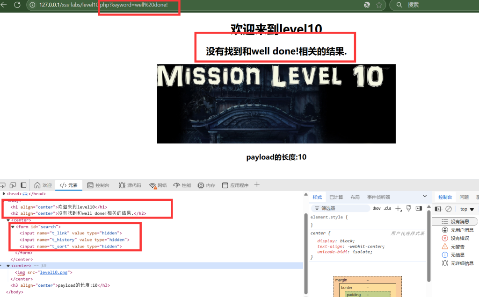Switch to the 样式 styles tab
Viewport: 479px width, 297px height.
click(x=317, y=197)
